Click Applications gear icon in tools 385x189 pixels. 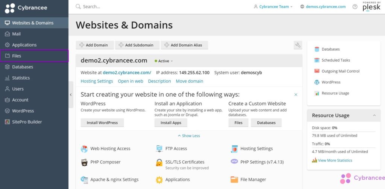pos(159,180)
